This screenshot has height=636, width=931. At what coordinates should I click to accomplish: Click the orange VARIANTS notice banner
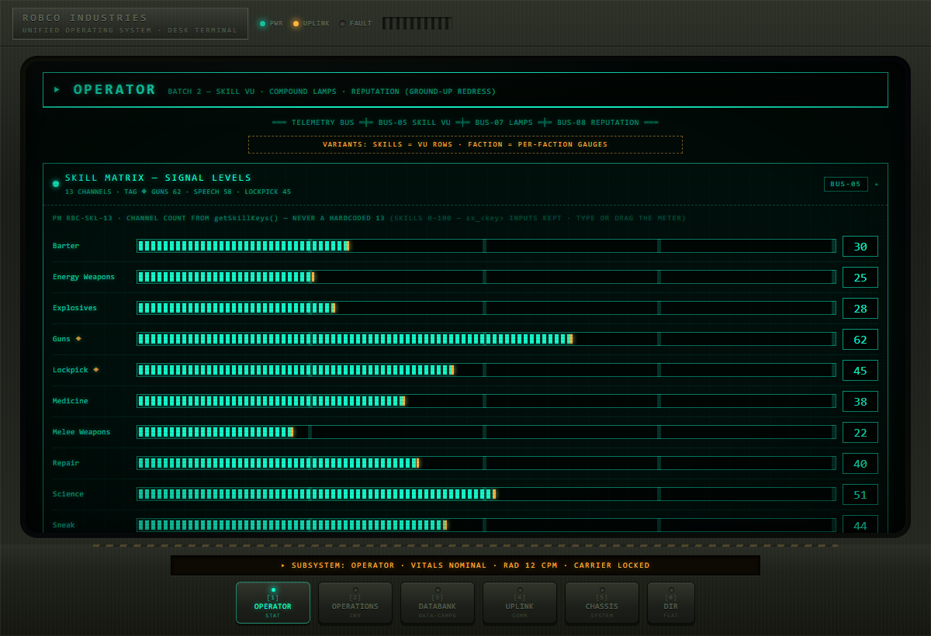pos(465,144)
